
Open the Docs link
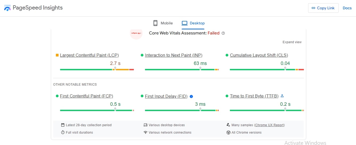(x=347, y=8)
